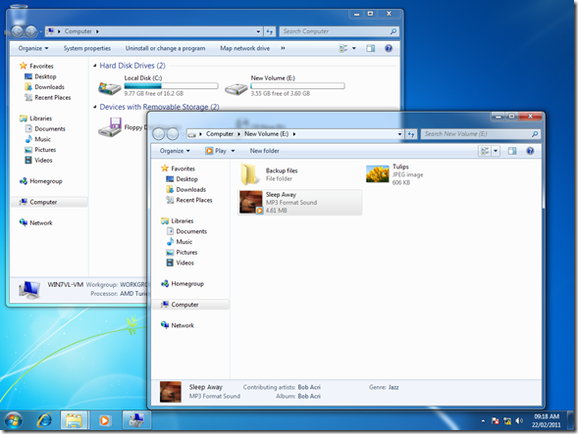This screenshot has height=434, width=578.
Task: Select Downloads in Computer window favorites
Action: click(44, 87)
